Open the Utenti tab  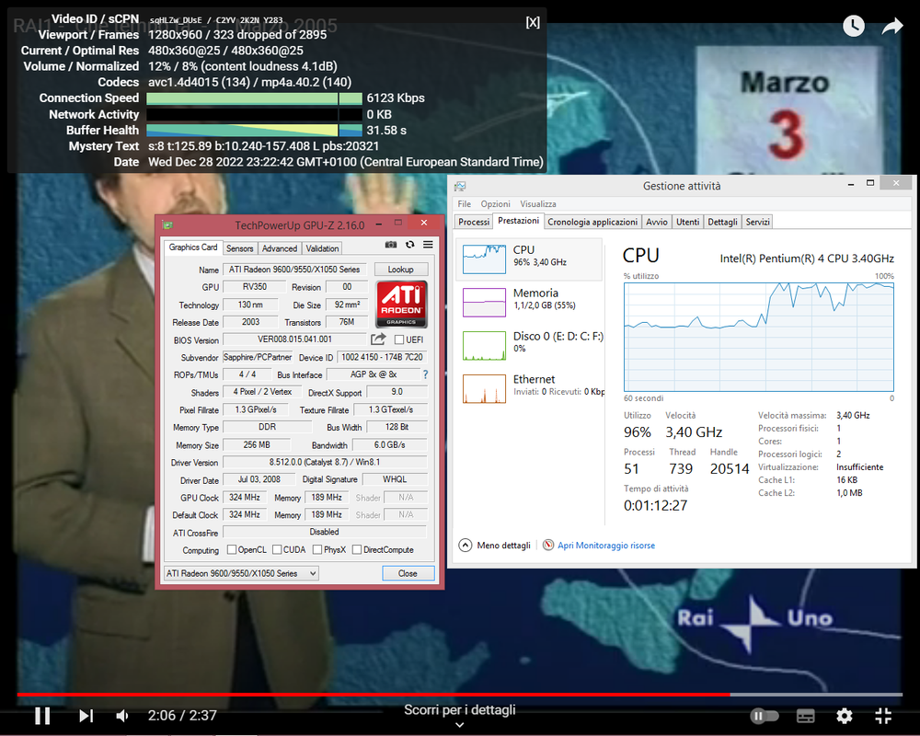point(687,222)
